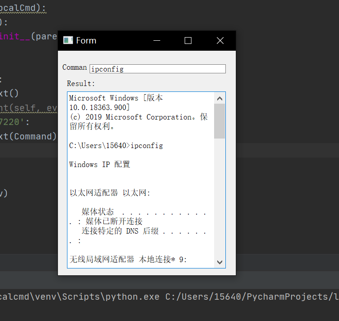Click the Form window app icon

click(68, 40)
